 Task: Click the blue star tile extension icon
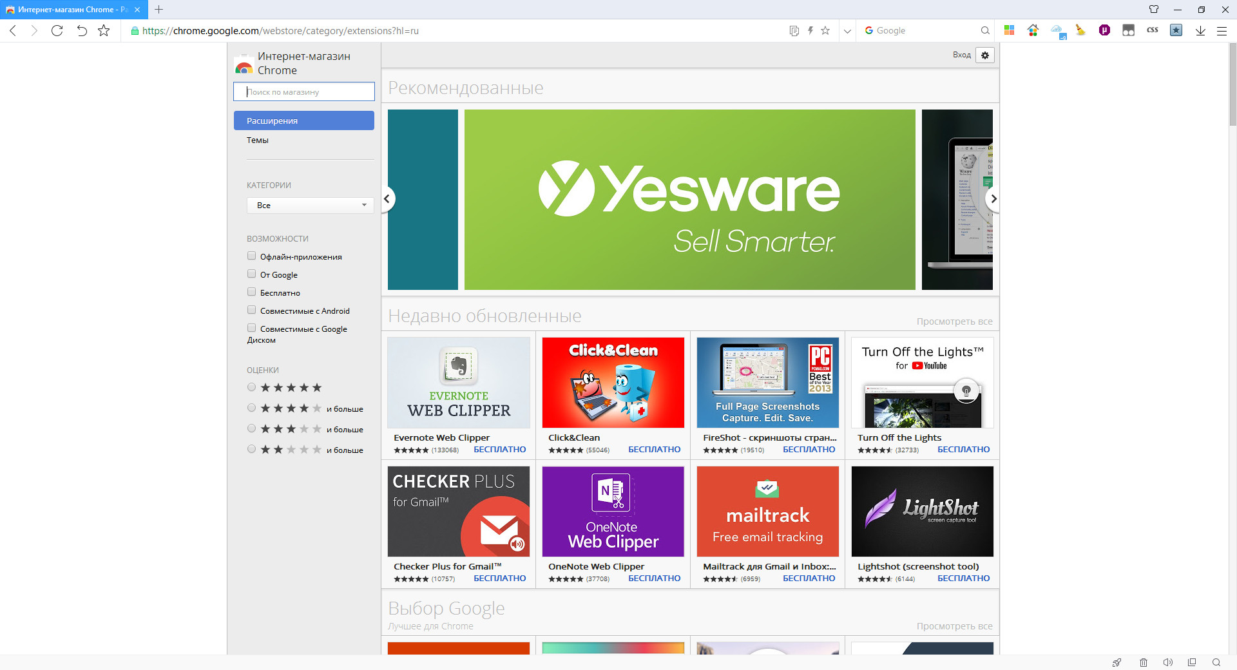coord(1176,30)
